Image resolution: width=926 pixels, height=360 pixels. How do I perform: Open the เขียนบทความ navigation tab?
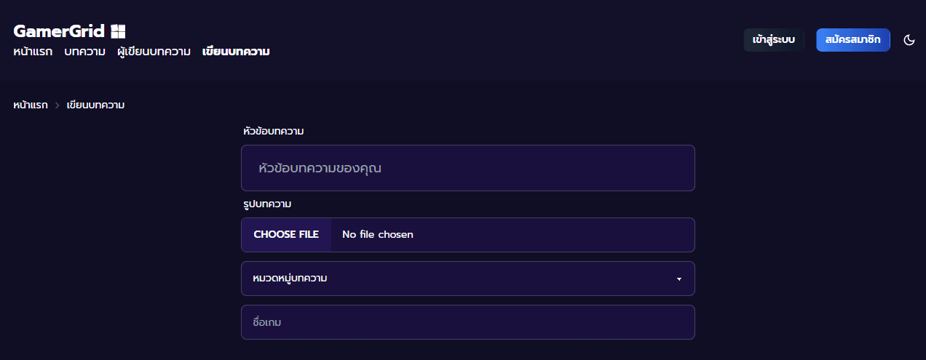click(236, 52)
